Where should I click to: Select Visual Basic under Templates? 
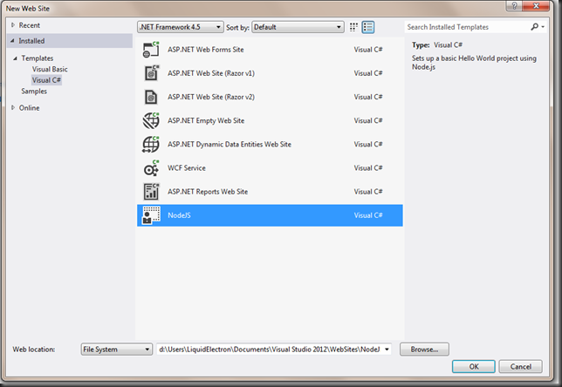coord(50,69)
